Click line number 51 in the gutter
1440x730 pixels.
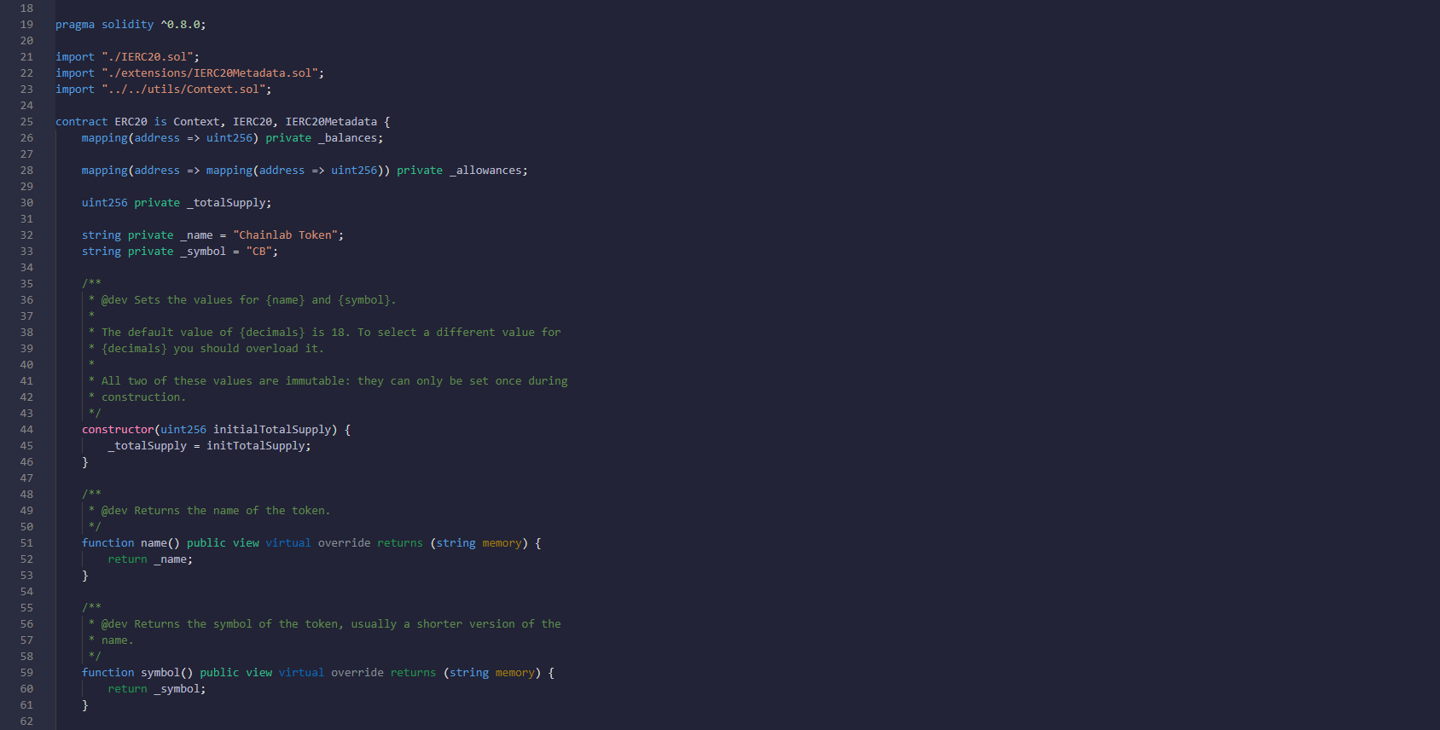26,543
